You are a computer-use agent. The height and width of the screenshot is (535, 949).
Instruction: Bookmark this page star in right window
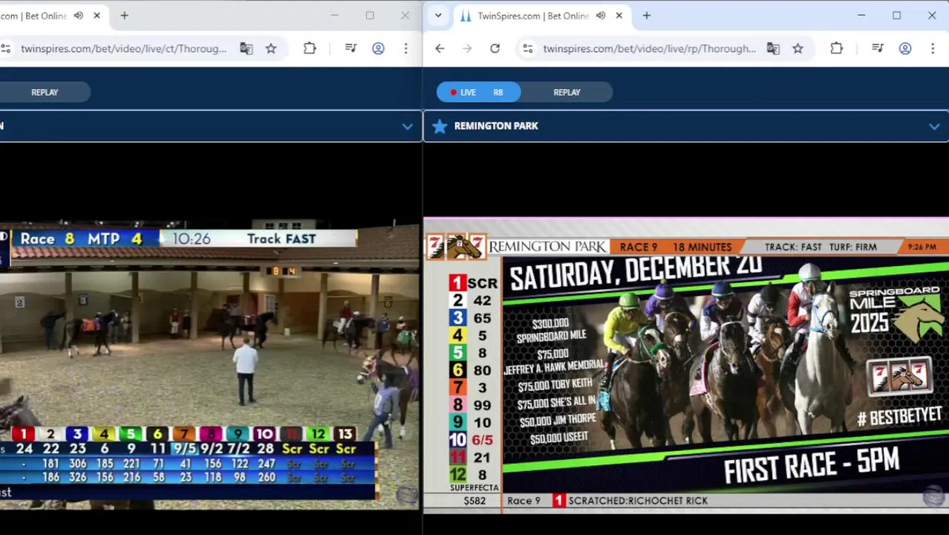[x=798, y=48]
